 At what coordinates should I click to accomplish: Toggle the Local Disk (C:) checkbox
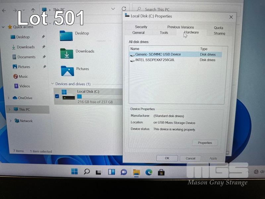[x=57, y=96]
